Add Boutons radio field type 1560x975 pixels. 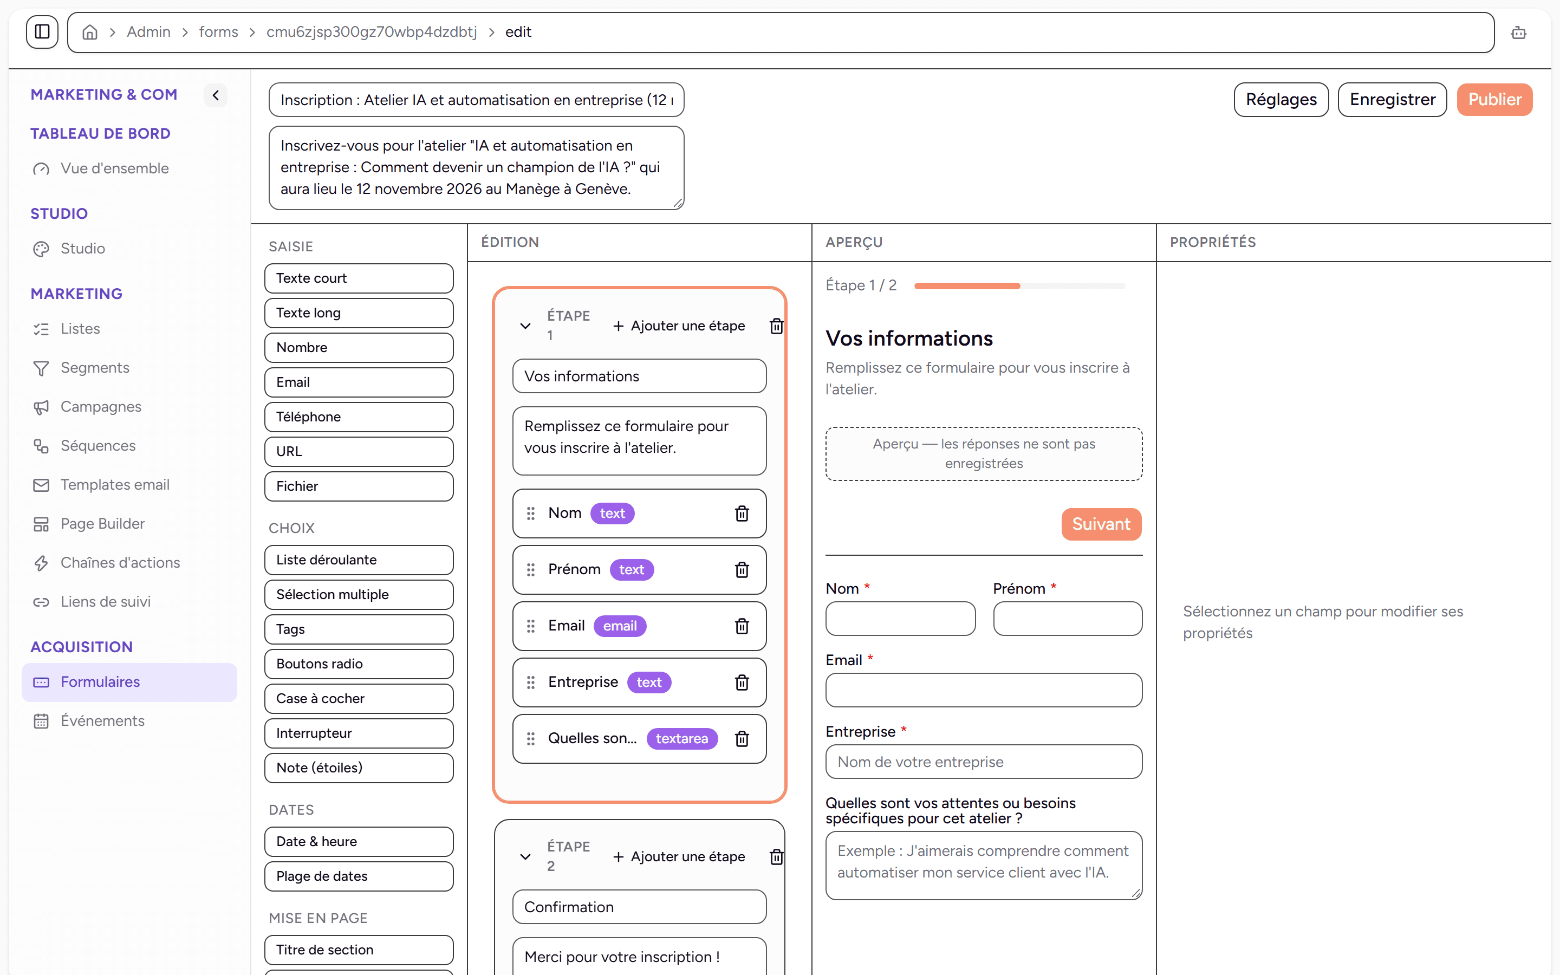tap(359, 664)
